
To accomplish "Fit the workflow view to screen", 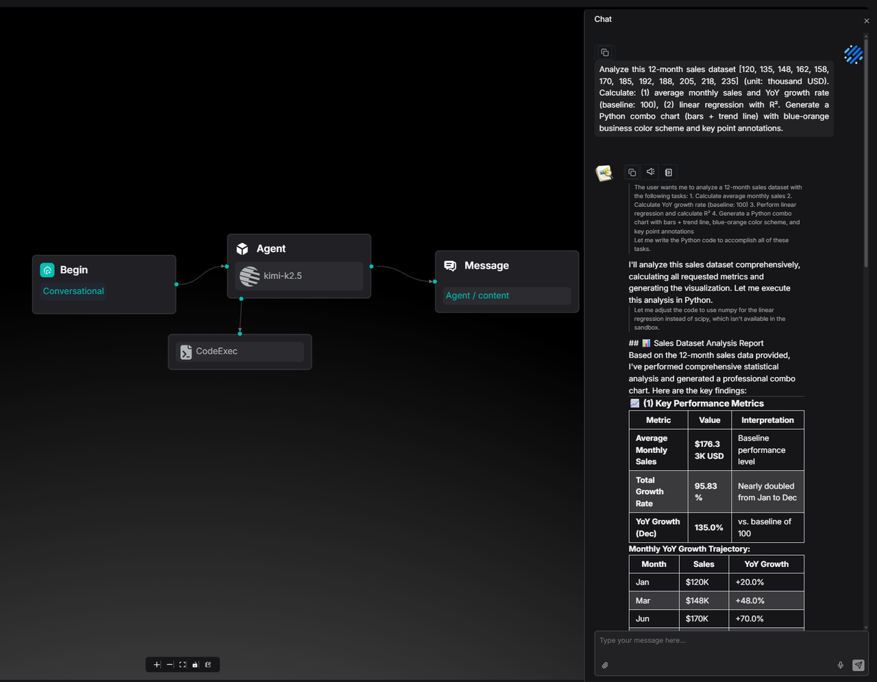I will pos(183,665).
